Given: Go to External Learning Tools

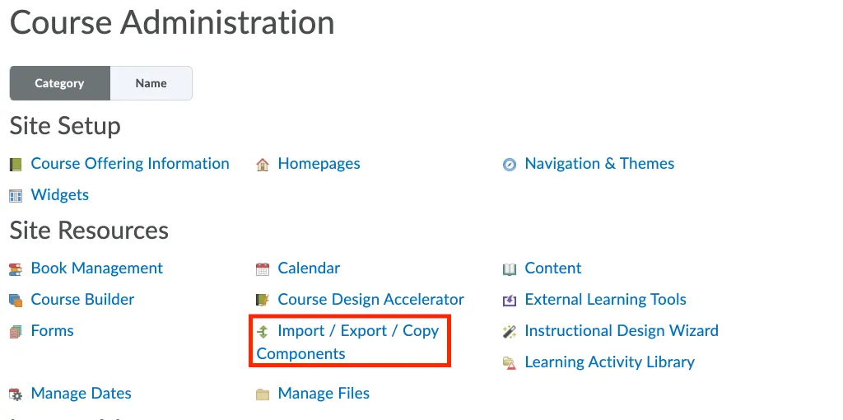Looking at the screenshot, I should (x=605, y=300).
